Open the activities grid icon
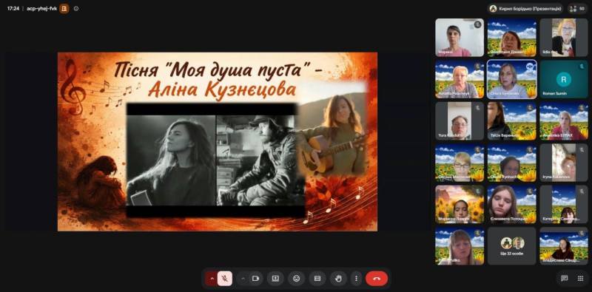This screenshot has height=292, width=592. [580, 279]
